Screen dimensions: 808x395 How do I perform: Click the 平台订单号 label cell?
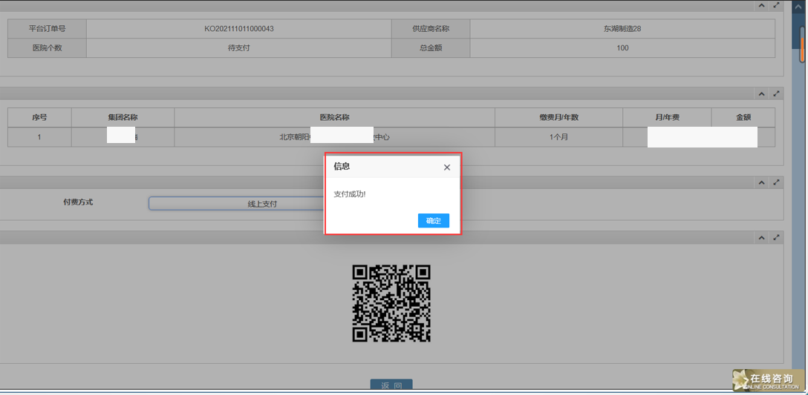pyautogui.click(x=47, y=29)
